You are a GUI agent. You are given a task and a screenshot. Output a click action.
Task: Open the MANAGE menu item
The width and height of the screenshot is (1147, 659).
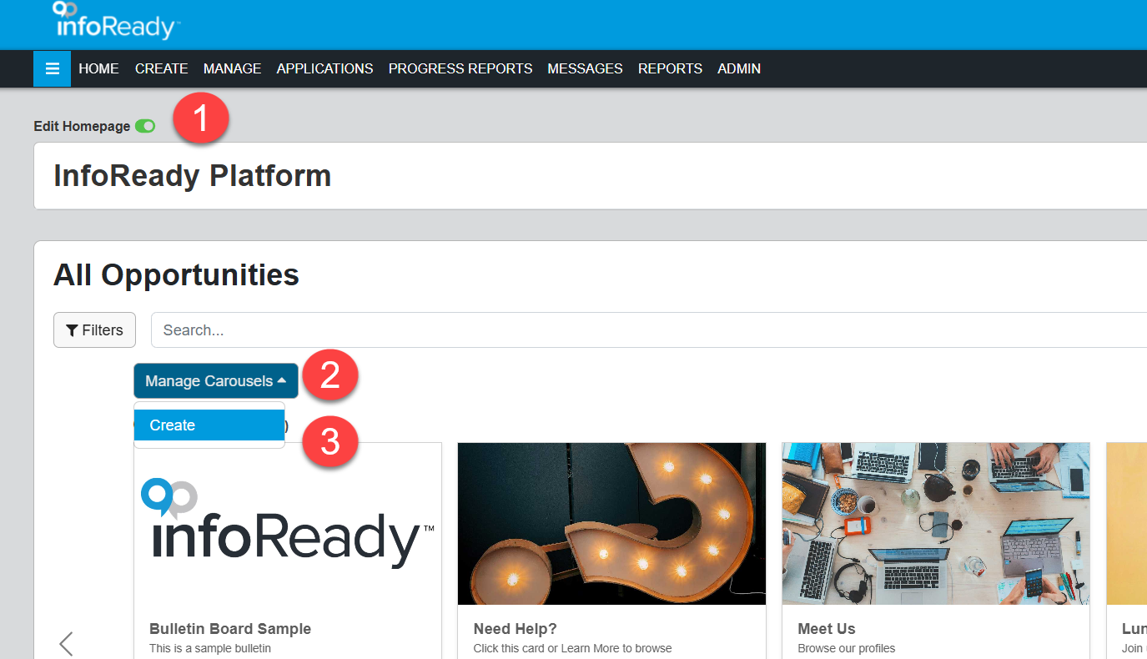[232, 68]
